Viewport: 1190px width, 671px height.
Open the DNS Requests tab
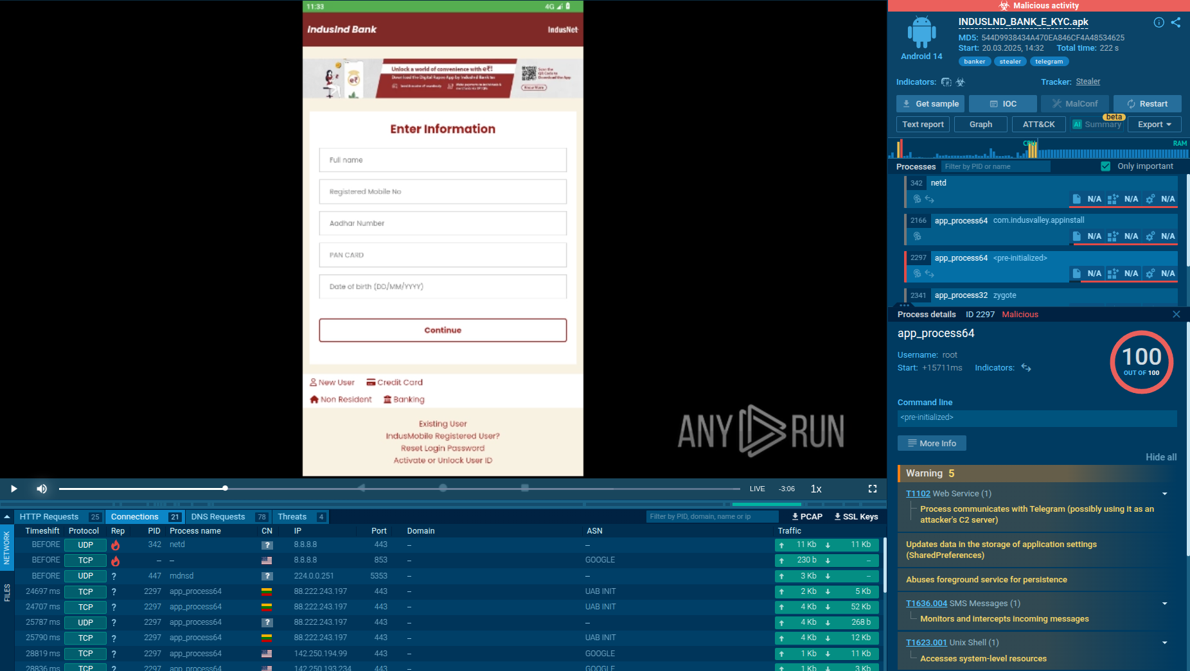(229, 517)
